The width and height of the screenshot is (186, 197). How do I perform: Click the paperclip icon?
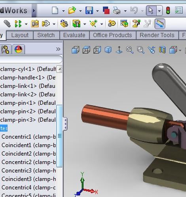(7, 24)
